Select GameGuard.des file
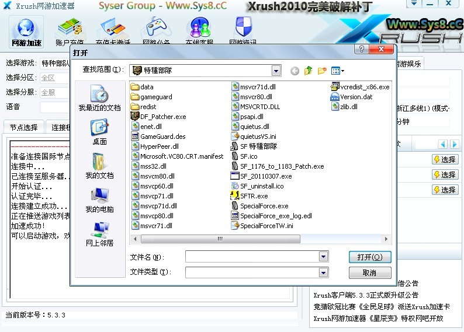The width and height of the screenshot is (464, 332). 158,137
